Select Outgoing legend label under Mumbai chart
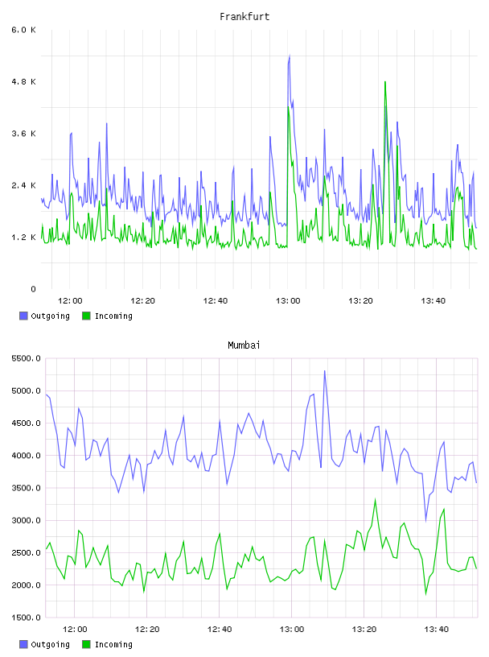The image size is (489, 657). pyautogui.click(x=50, y=645)
